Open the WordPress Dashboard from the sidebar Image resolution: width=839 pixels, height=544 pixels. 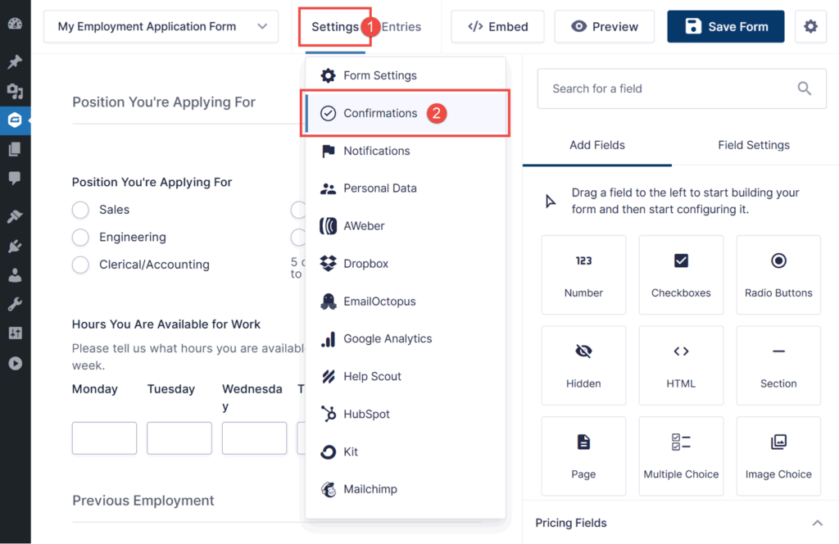[x=15, y=25]
